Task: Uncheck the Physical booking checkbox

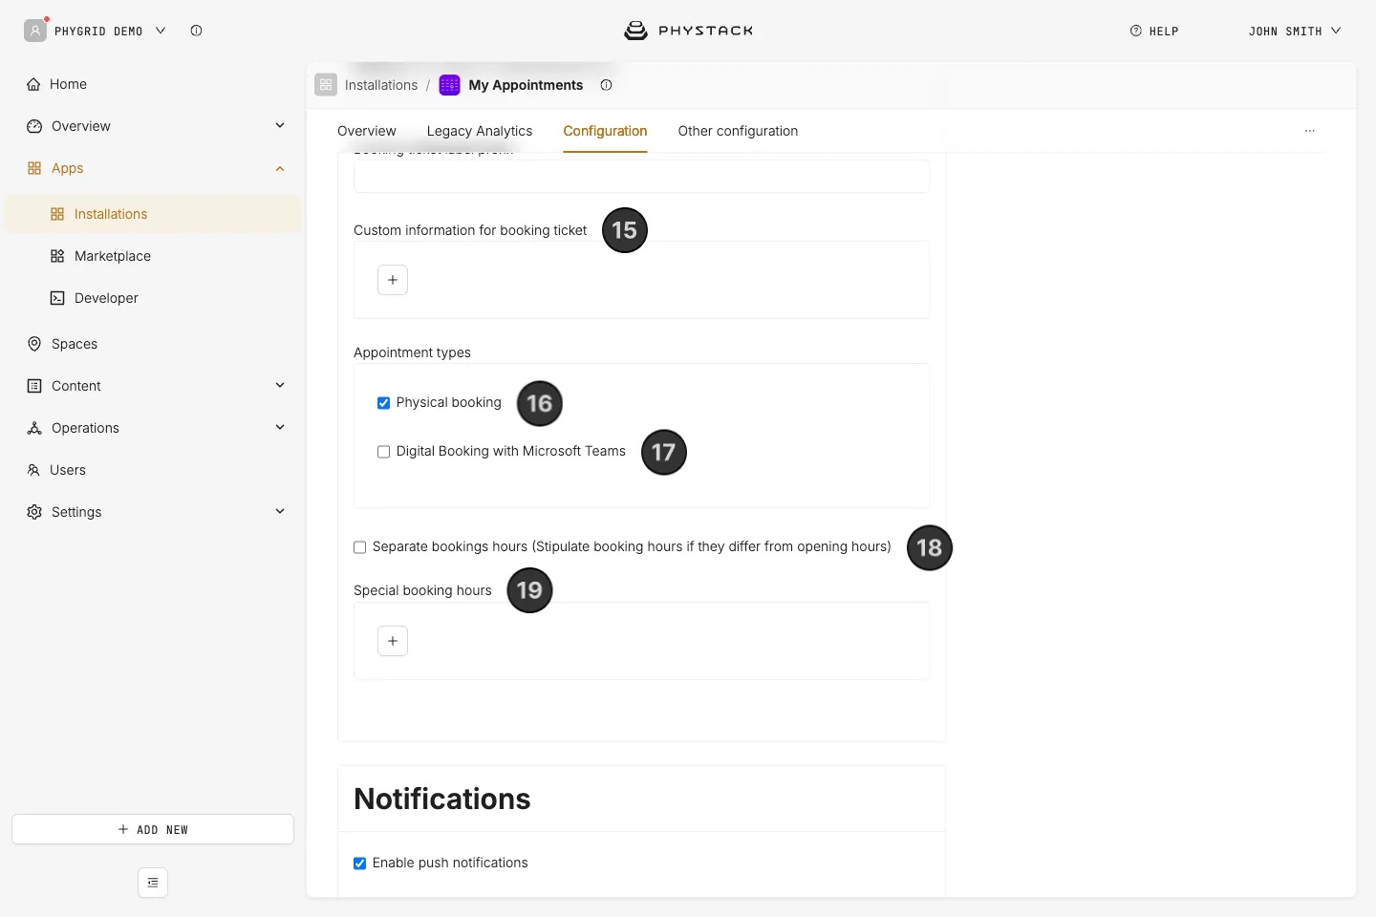Action: [x=383, y=403]
